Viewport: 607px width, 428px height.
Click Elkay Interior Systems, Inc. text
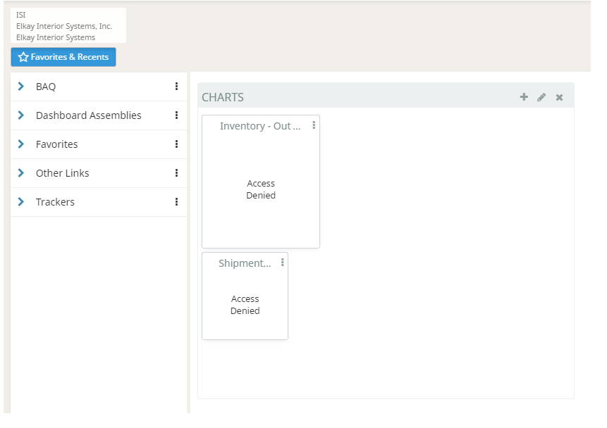point(64,26)
